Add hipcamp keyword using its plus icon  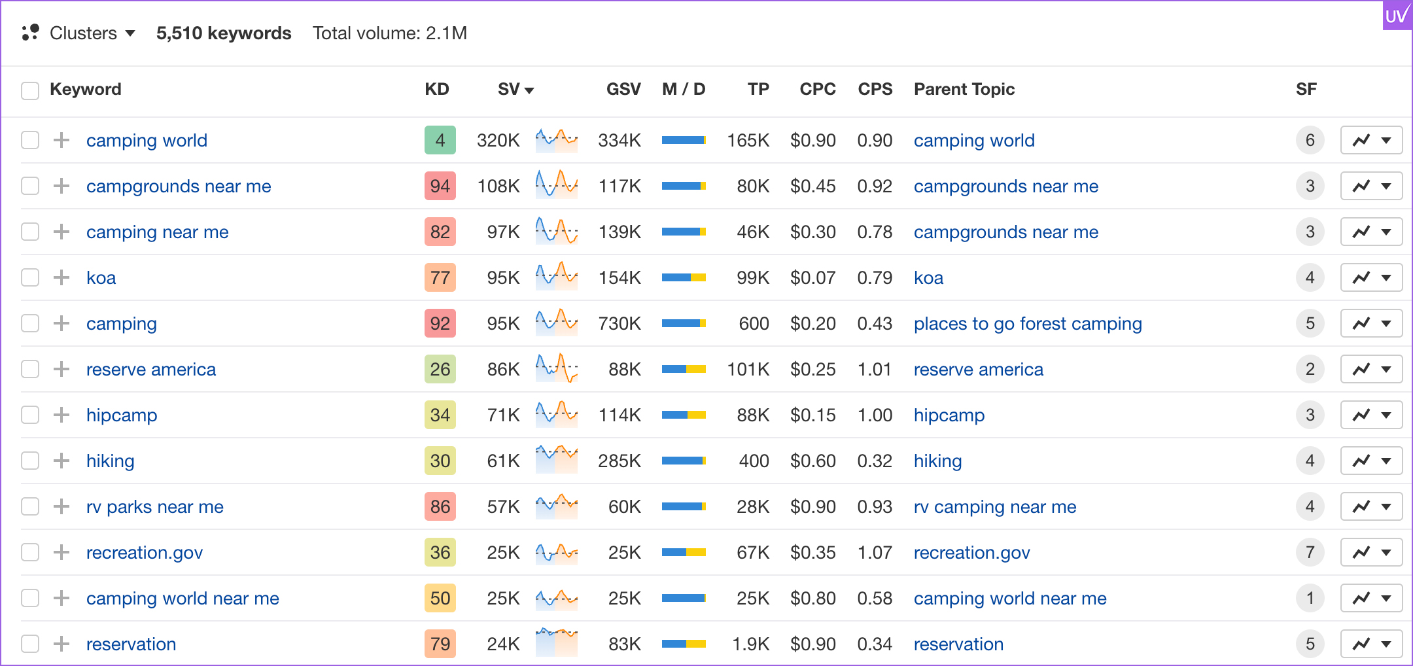[61, 415]
